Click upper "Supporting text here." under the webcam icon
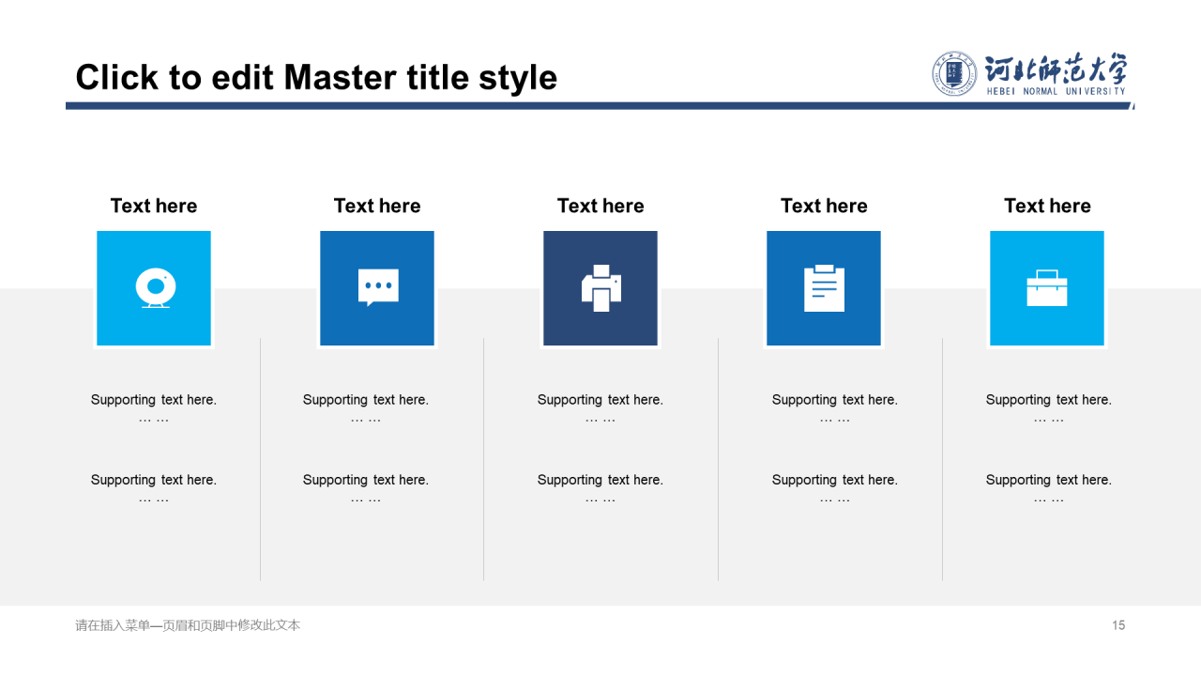Screen dimensions: 1201x676 (154, 400)
